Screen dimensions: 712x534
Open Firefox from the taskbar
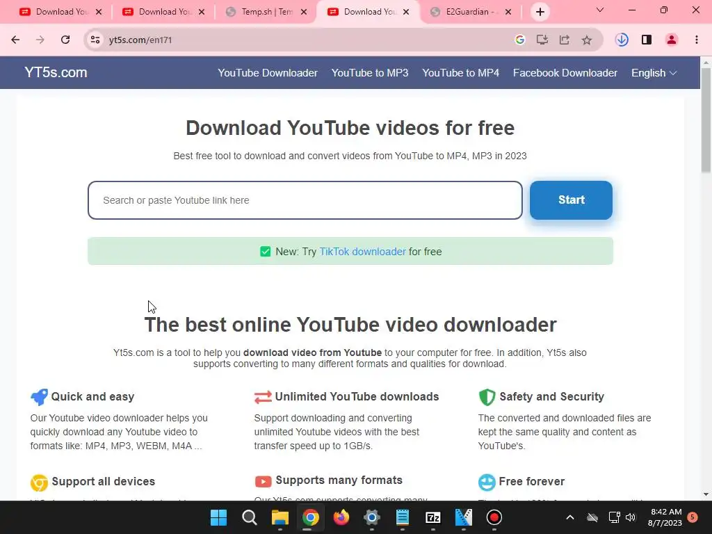(x=341, y=517)
